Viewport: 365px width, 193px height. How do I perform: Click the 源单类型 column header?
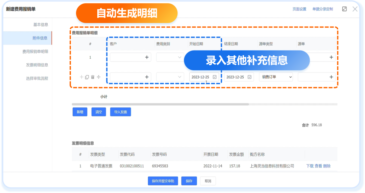tap(266, 44)
